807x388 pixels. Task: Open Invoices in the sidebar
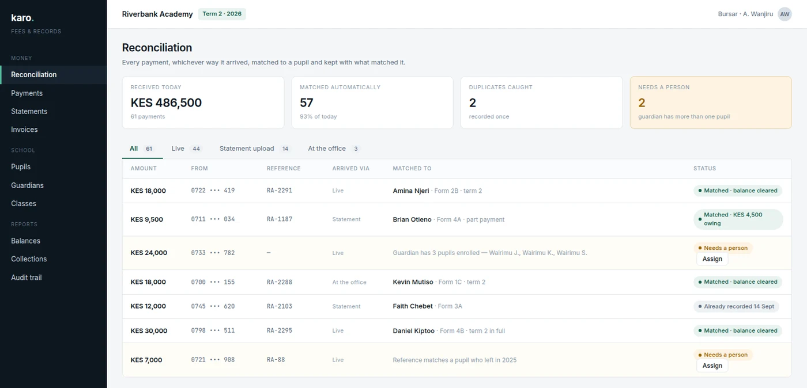click(54, 130)
